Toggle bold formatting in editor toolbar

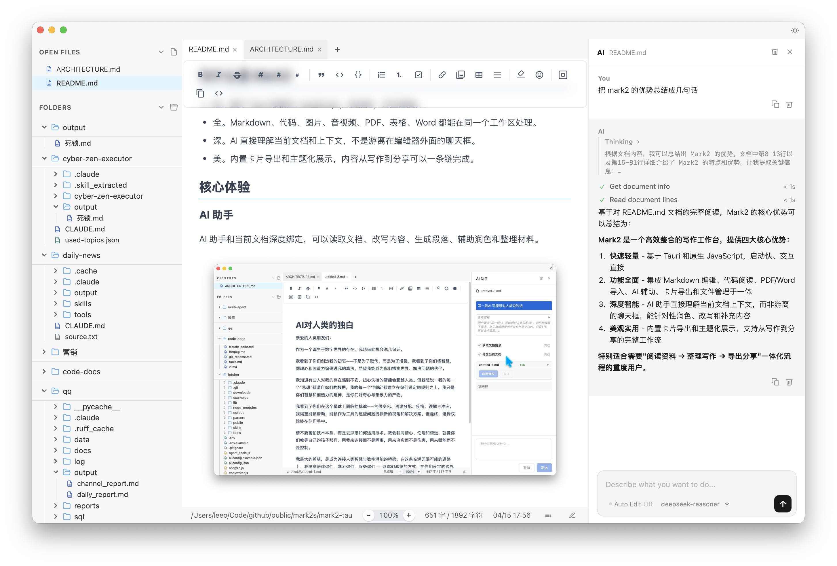pyautogui.click(x=200, y=75)
